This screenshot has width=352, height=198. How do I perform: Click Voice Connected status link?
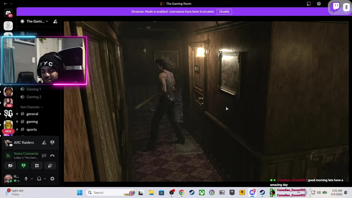click(x=26, y=153)
